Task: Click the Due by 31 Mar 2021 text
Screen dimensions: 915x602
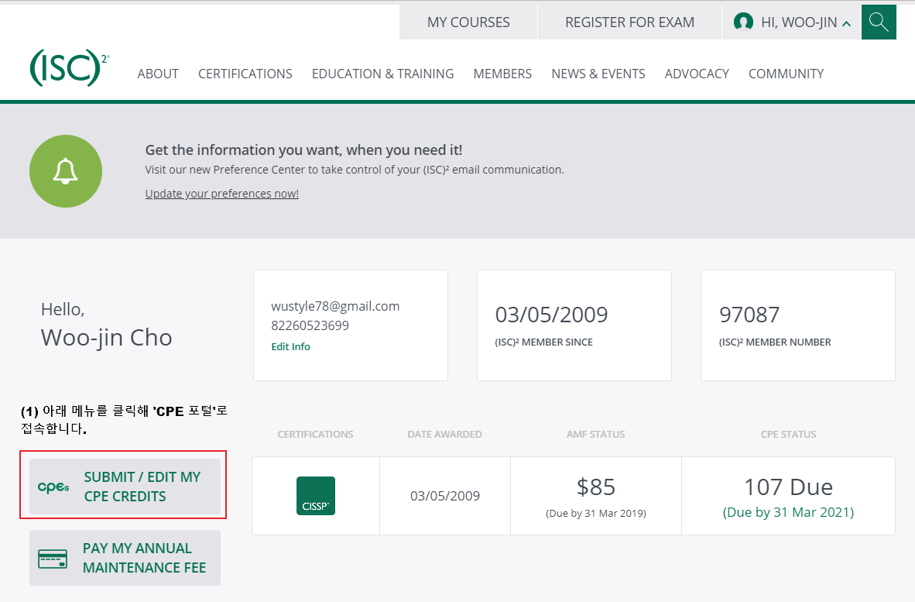Action: pos(788,512)
